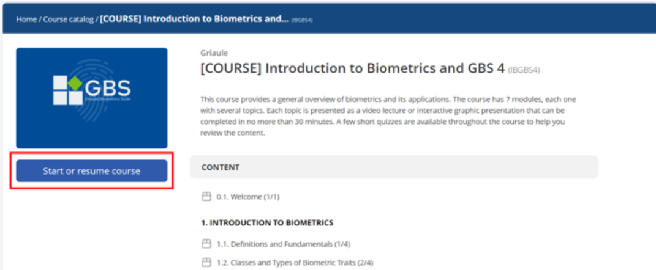Click the course title breadcrumb in header
656x270 pixels.
[x=195, y=20]
